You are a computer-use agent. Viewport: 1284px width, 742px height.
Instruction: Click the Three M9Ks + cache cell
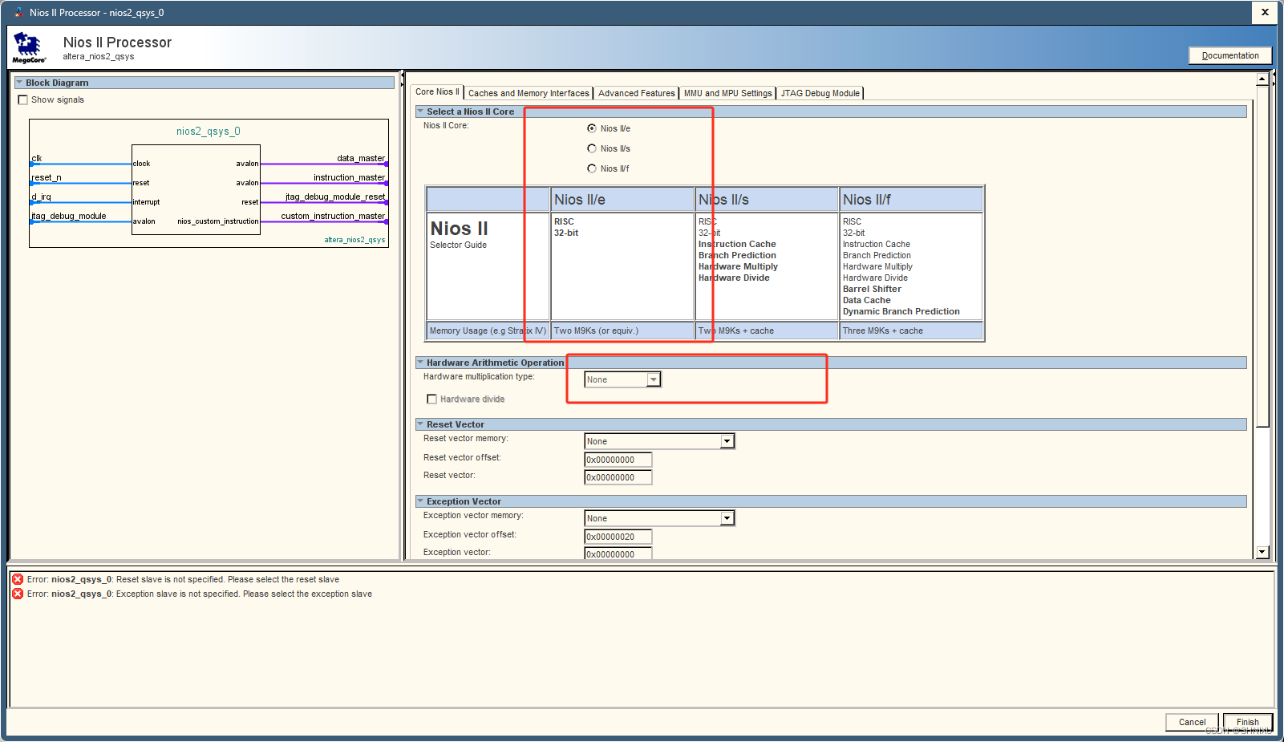pyautogui.click(x=911, y=330)
